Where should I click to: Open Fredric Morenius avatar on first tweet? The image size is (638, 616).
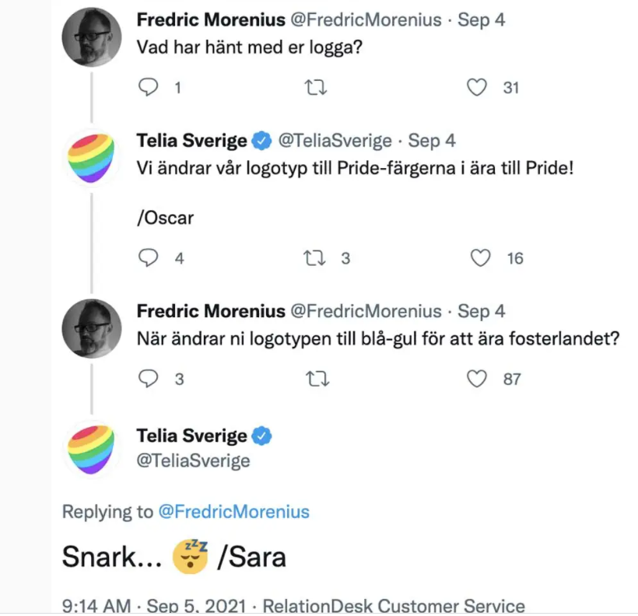[92, 37]
